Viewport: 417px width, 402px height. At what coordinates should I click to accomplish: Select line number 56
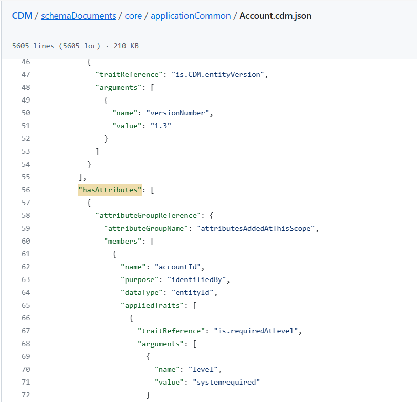tap(26, 190)
